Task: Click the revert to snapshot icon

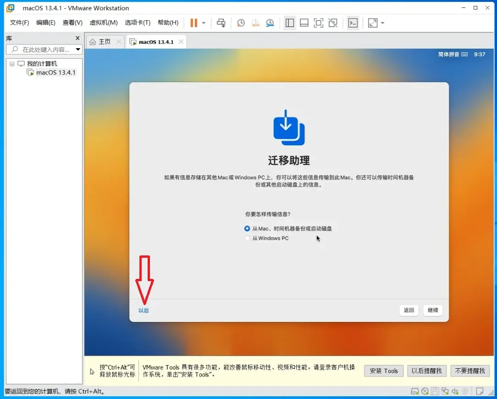Action: pos(255,23)
